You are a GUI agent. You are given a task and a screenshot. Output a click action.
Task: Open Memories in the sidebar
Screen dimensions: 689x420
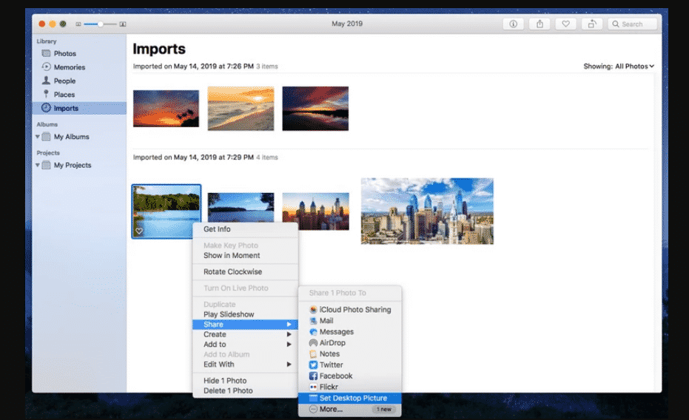69,67
